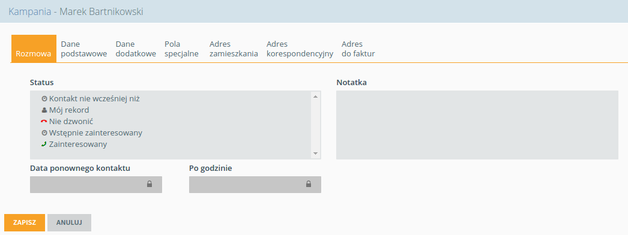Open the Dane podstawowe tab
Screen dimensions: 628x235
[x=84, y=49]
